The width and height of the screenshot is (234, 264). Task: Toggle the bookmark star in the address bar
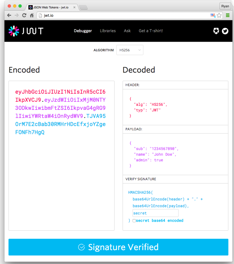pyautogui.click(x=219, y=15)
